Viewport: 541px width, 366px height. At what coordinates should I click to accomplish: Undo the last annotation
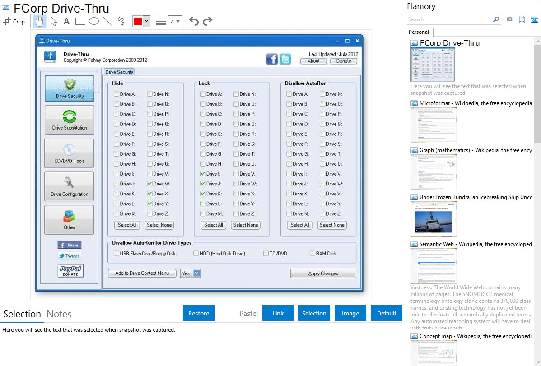194,21
